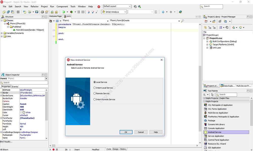Click the editor print icon above code
Screen dimensions: 253x151
(x=57, y=21)
